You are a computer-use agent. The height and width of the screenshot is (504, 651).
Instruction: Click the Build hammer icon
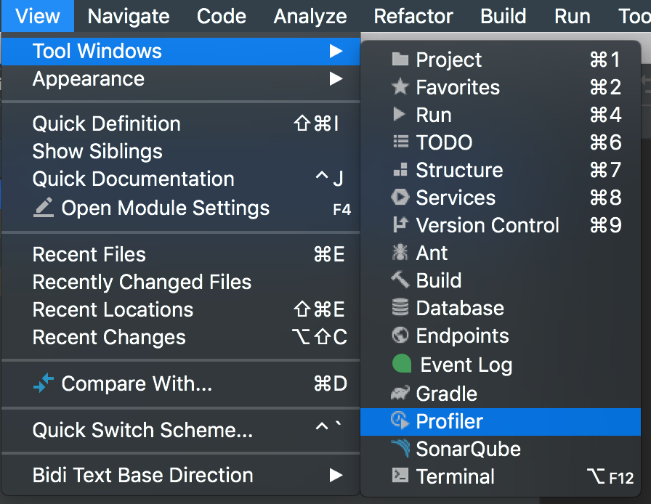[x=400, y=280]
